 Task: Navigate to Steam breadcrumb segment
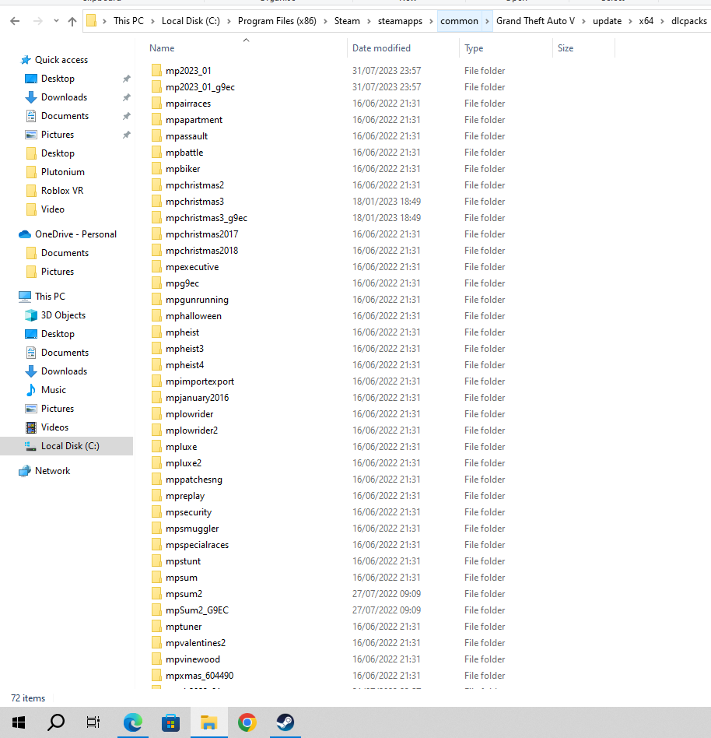347,21
